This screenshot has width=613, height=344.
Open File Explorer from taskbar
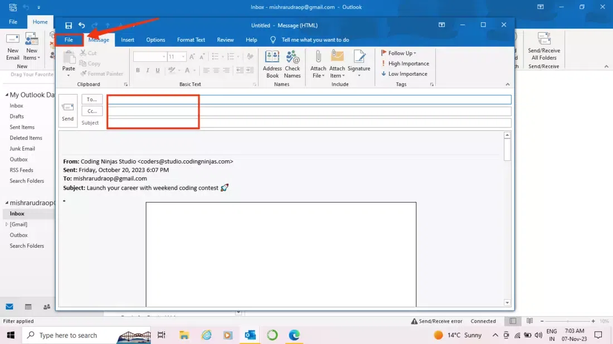pyautogui.click(x=184, y=335)
